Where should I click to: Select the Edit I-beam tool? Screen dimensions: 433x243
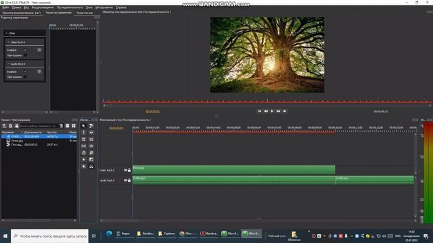(84, 132)
